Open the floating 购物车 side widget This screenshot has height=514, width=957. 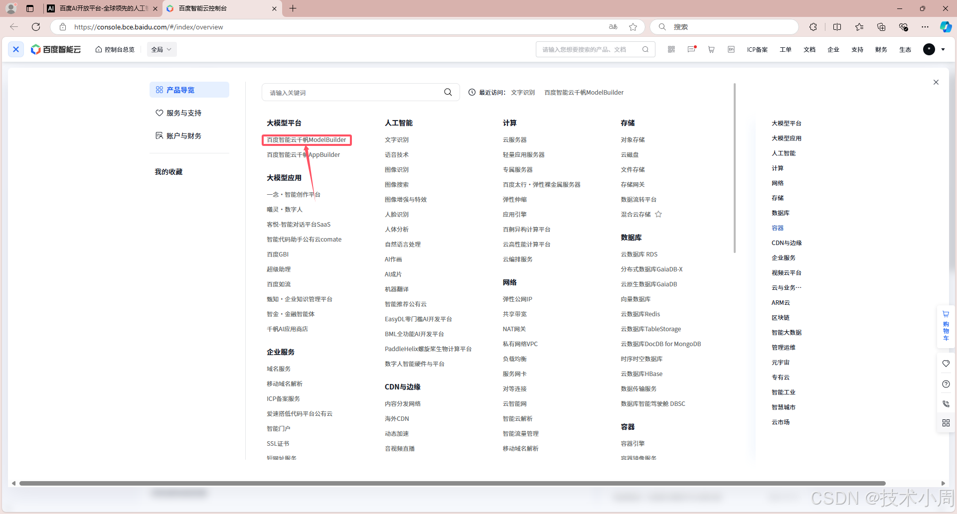point(946,326)
